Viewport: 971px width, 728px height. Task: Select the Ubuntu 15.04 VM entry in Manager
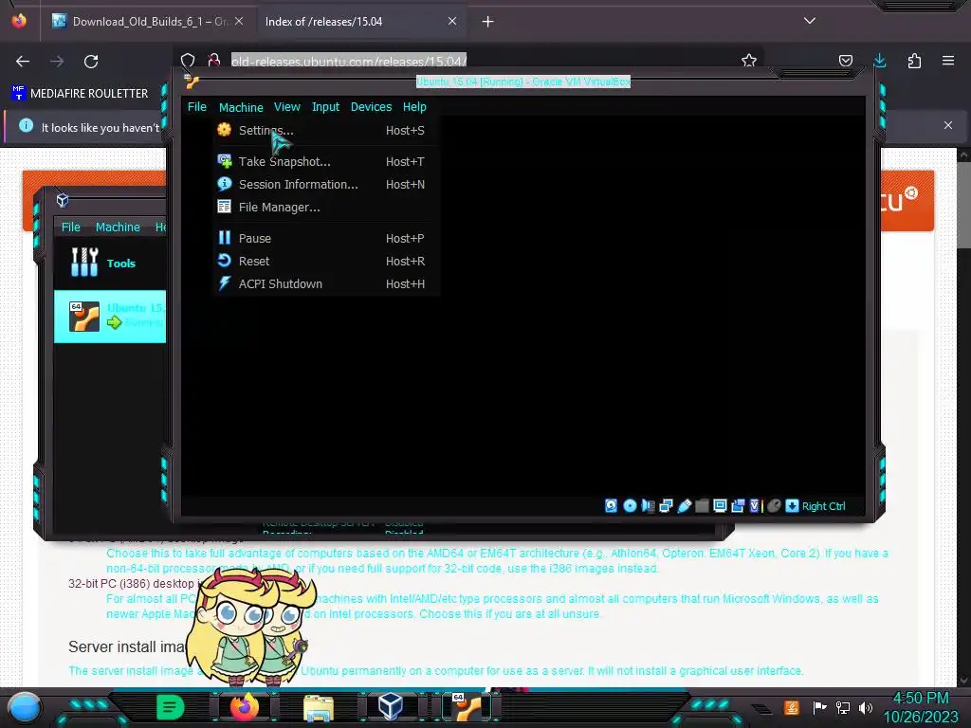tap(110, 317)
